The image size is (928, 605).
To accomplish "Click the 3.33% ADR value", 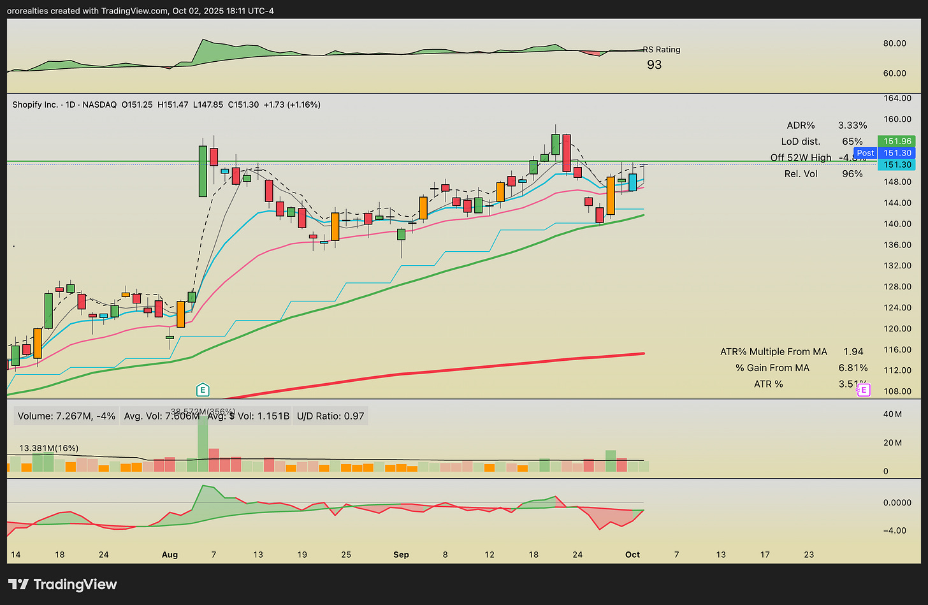I will [x=853, y=126].
